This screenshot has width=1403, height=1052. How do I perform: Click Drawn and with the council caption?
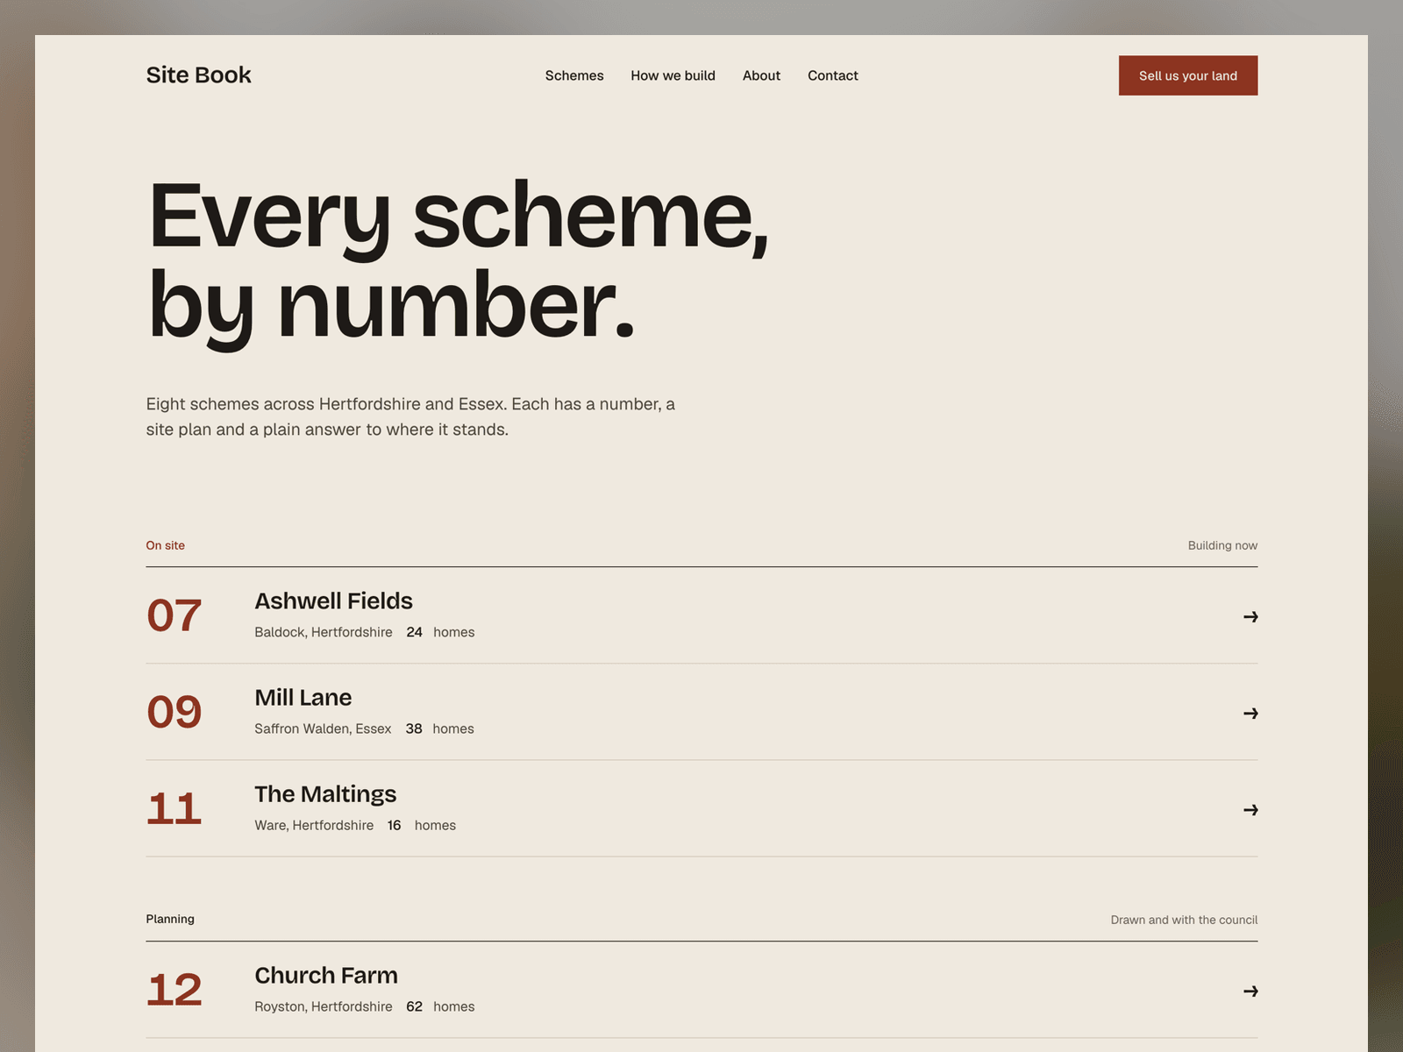coord(1184,920)
